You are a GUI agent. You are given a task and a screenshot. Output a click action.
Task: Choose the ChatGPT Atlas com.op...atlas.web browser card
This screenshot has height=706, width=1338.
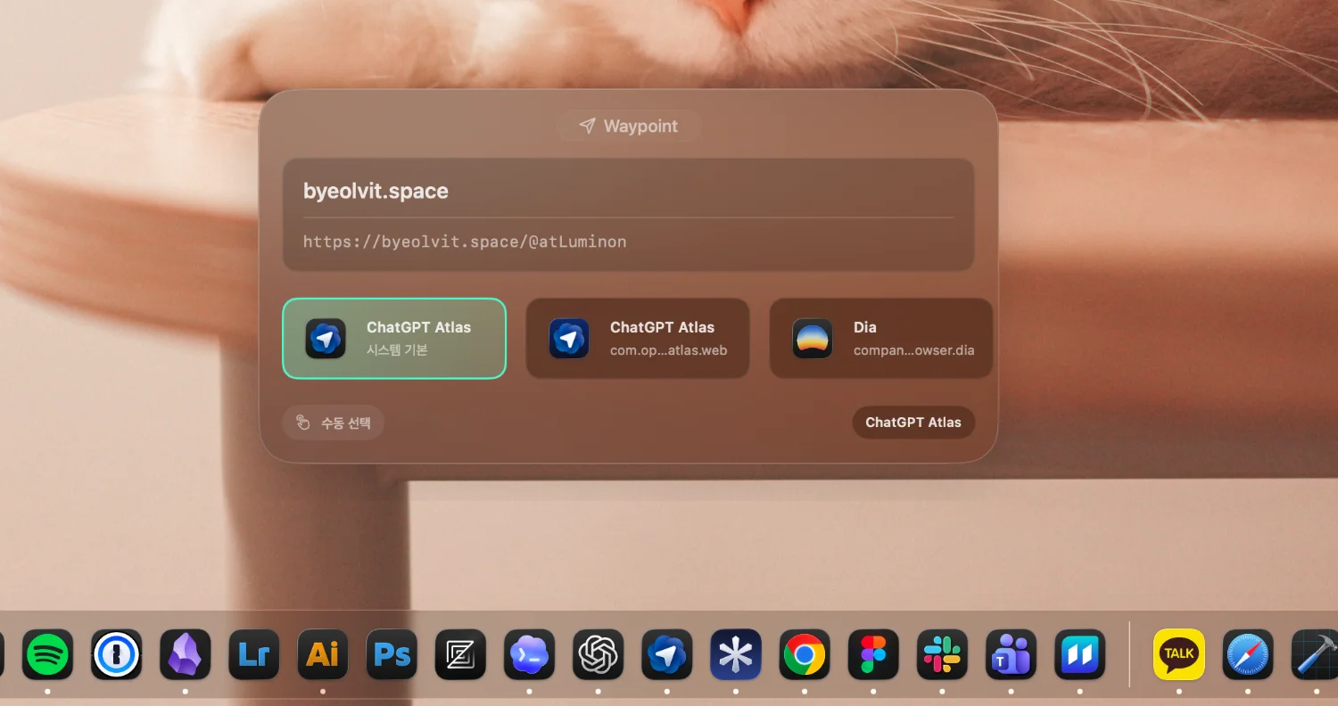[x=637, y=339]
